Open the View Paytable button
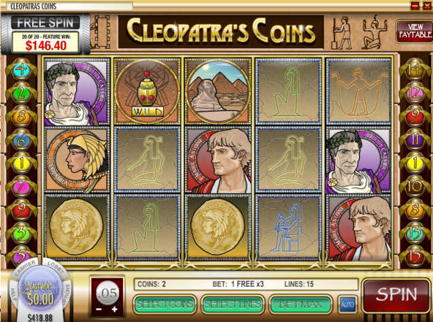Viewport: 433px width, 322px height. 415,31
